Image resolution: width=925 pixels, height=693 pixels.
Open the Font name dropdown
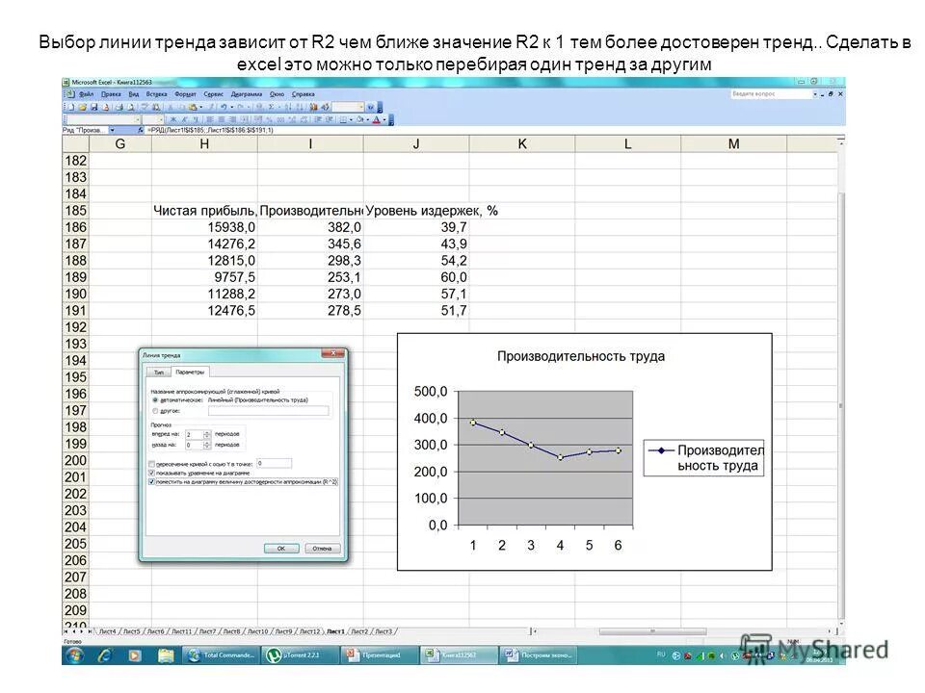[x=138, y=119]
